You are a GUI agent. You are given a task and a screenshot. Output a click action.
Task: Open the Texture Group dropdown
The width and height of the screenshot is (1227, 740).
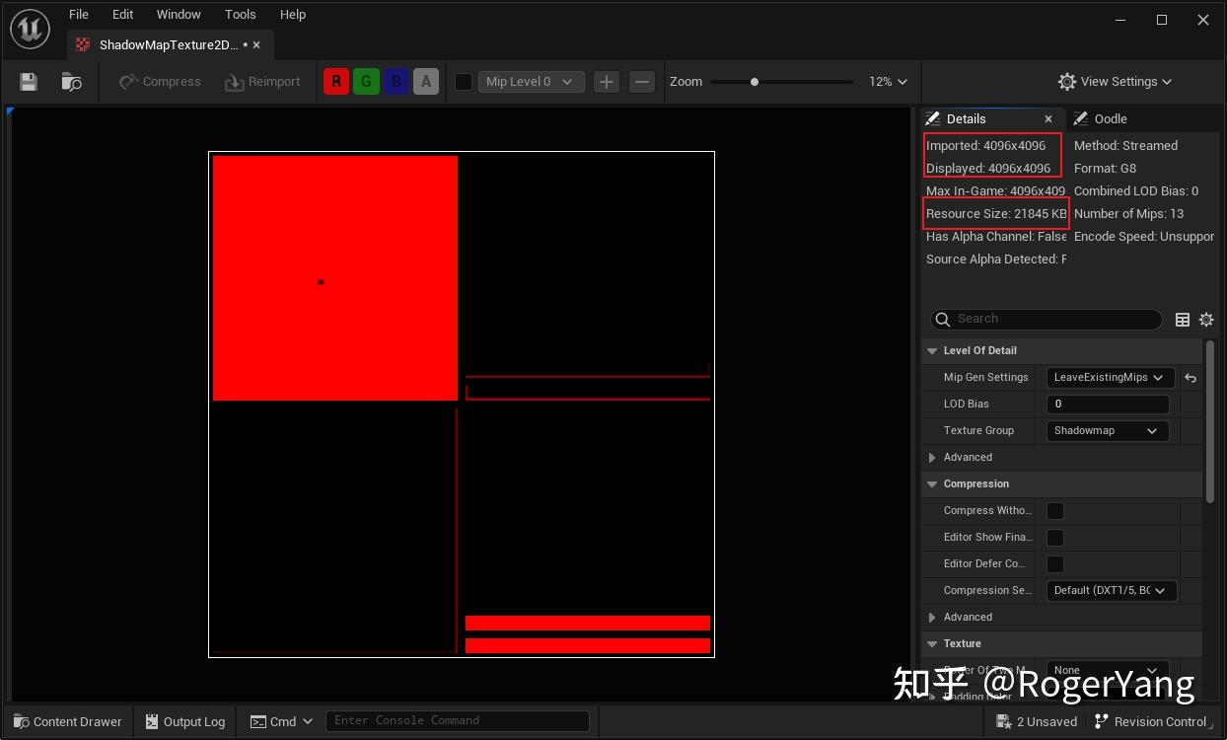point(1107,430)
